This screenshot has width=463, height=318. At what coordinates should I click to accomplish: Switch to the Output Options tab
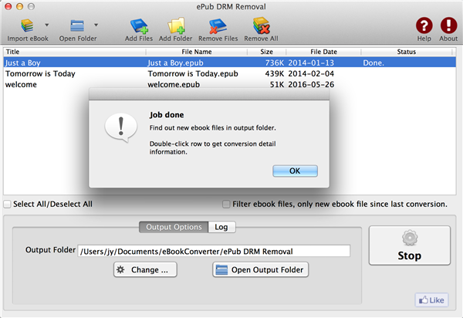[x=174, y=227]
